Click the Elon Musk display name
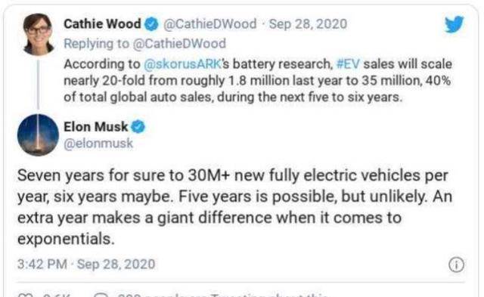The image size is (484, 297). [x=96, y=127]
